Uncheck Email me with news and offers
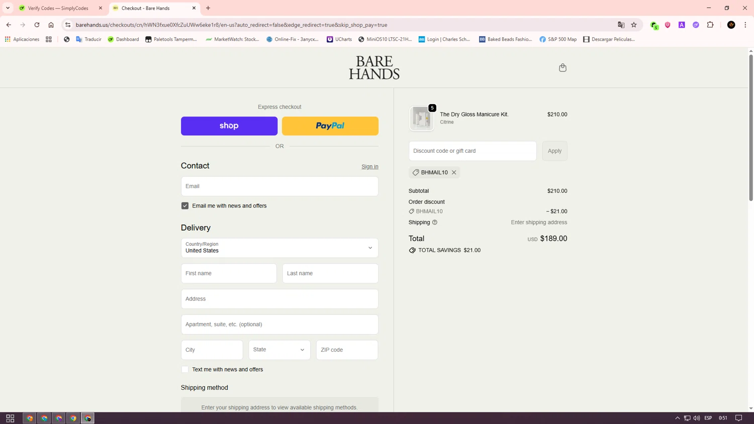 point(185,205)
